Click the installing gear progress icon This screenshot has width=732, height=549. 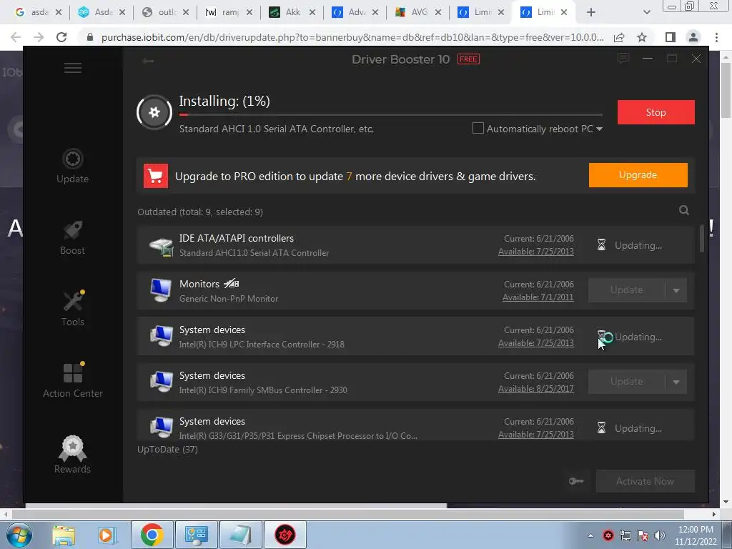click(154, 112)
